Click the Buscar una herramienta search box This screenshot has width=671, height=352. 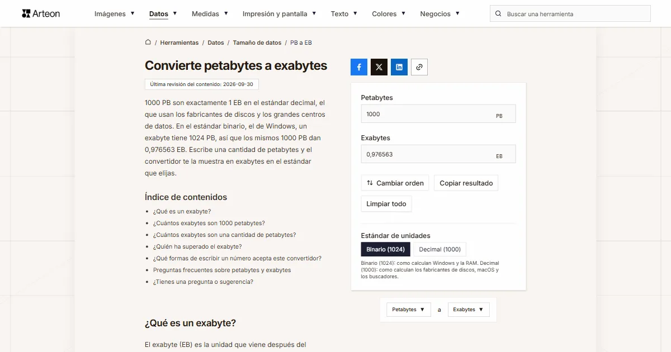pyautogui.click(x=570, y=14)
